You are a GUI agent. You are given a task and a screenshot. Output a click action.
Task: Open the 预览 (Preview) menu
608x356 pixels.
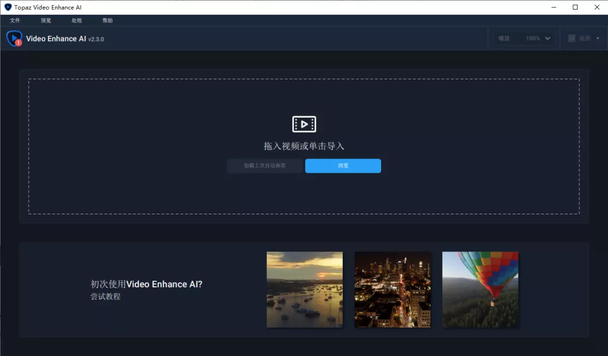[46, 21]
